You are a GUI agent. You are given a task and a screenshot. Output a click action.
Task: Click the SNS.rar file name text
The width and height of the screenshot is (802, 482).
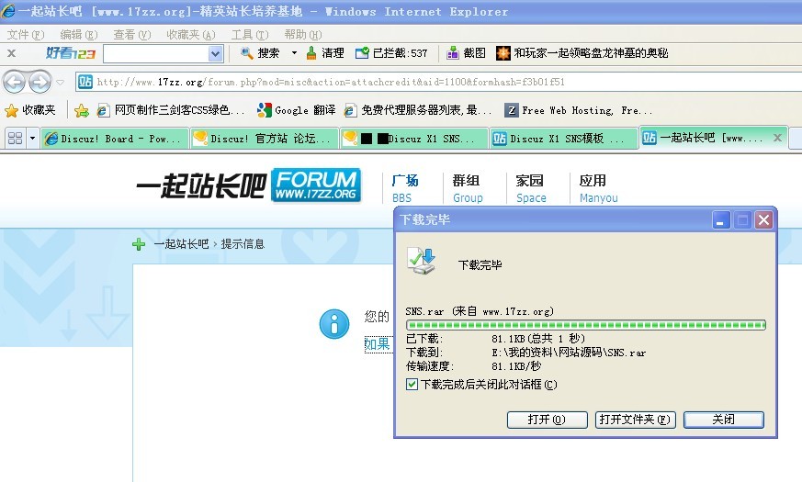click(x=424, y=311)
